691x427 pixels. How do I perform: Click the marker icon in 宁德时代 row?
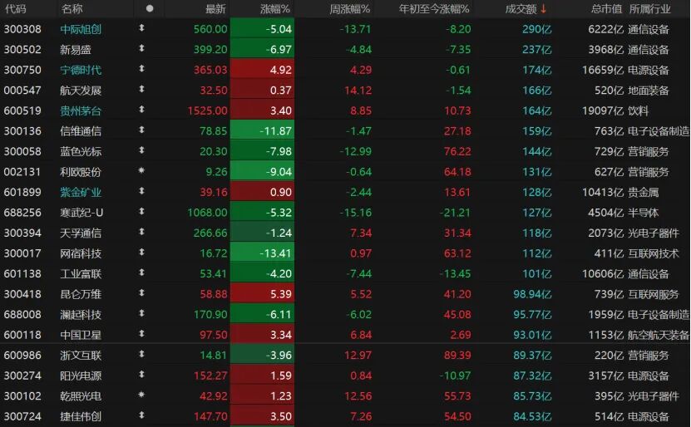(x=141, y=70)
